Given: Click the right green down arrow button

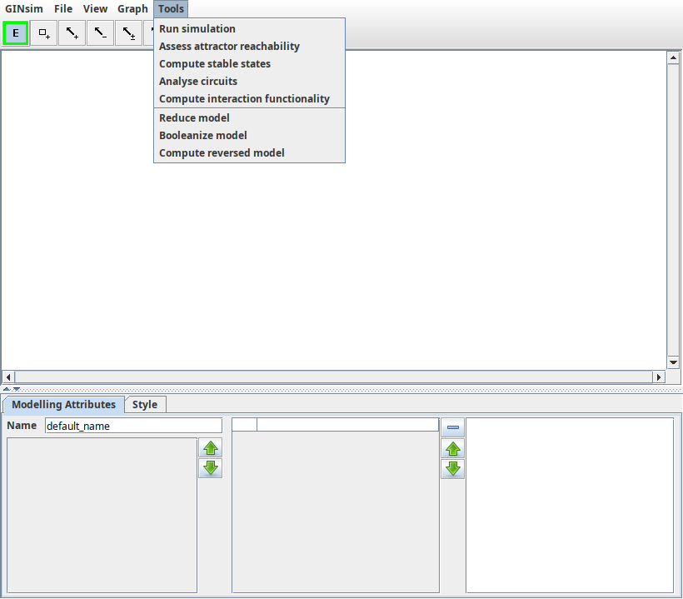Looking at the screenshot, I should click(453, 468).
